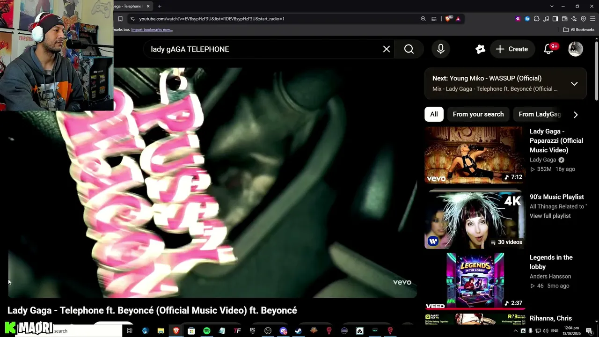The image size is (599, 337).
Task: Open Brave Shields lion icon
Action: [448, 19]
